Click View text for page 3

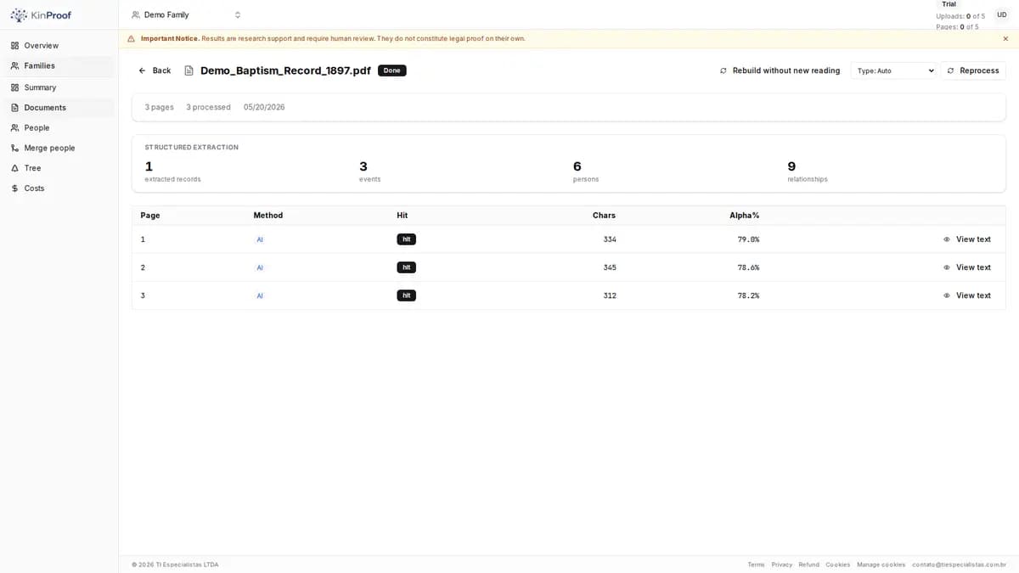pyautogui.click(x=967, y=295)
